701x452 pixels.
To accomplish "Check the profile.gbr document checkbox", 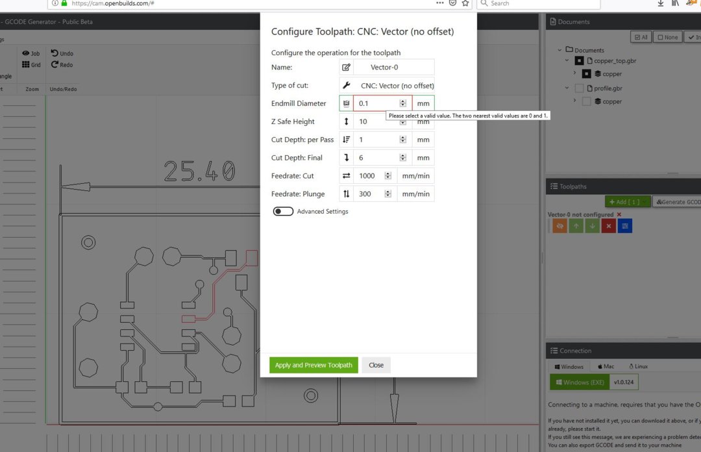I will pos(579,88).
